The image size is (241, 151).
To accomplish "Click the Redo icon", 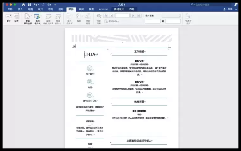I will tap(43, 5).
